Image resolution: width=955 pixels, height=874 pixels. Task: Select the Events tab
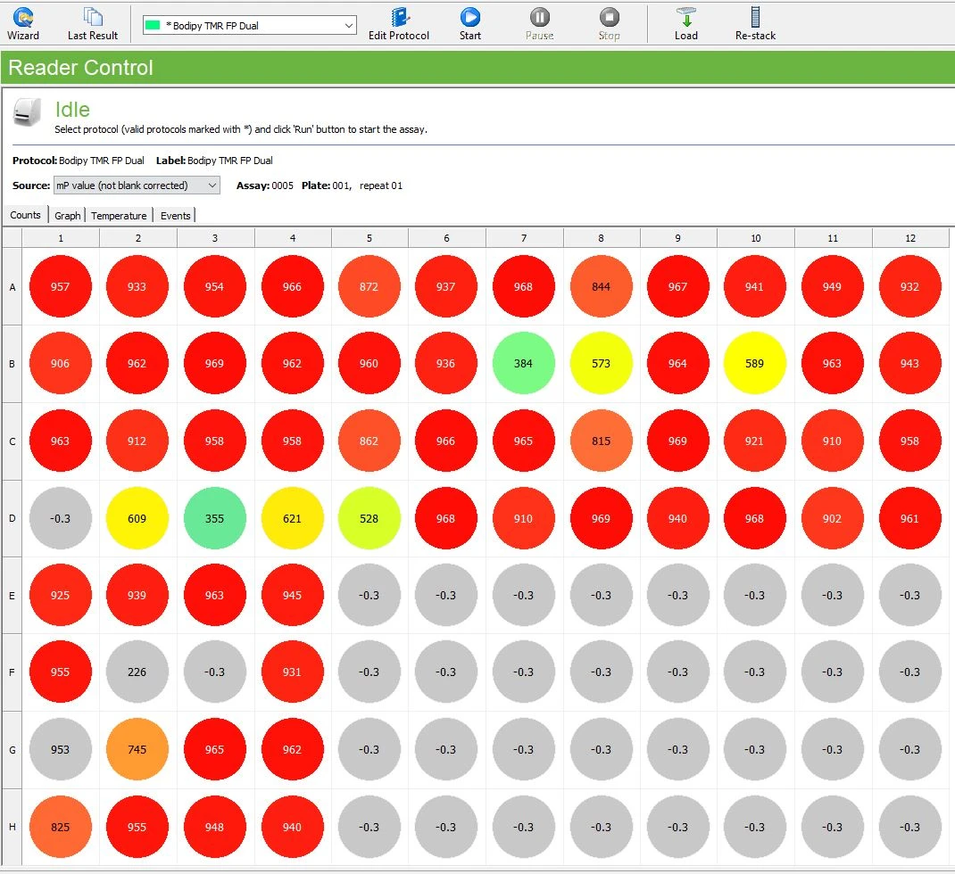[x=175, y=216]
